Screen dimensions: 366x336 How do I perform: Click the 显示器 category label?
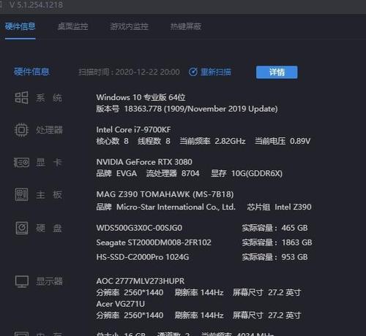[x=49, y=281]
